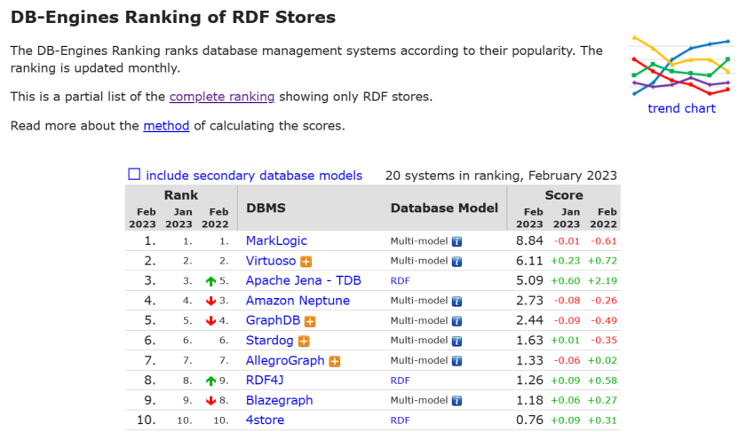
Task: Click green up arrow in Apache Jena row
Action: (x=210, y=281)
